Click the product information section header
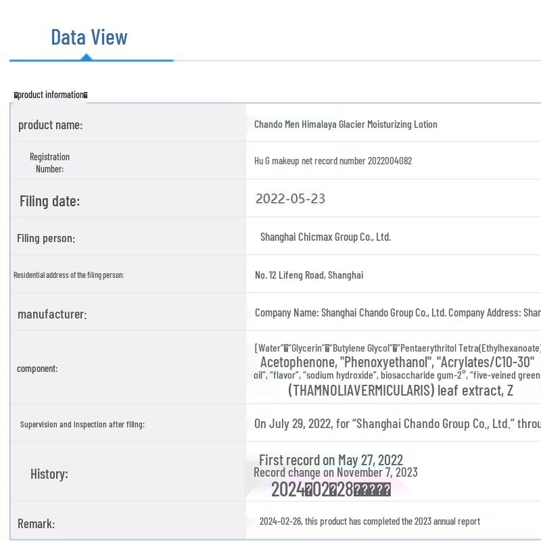Screen dimensions: 541x541 [51, 95]
